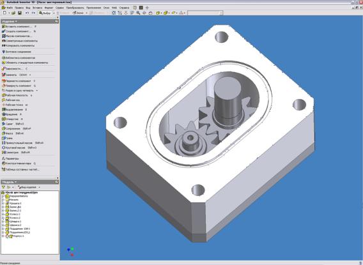Open the Файл menu
Screen dimensions: 363x265
pyautogui.click(x=9, y=8)
